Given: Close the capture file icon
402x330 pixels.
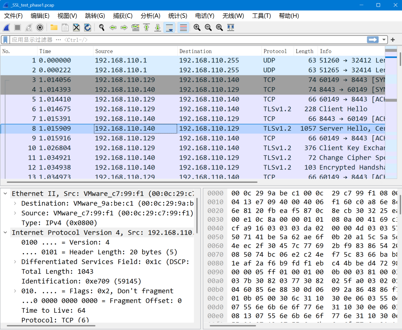Looking at the screenshot, I should point(76,27).
